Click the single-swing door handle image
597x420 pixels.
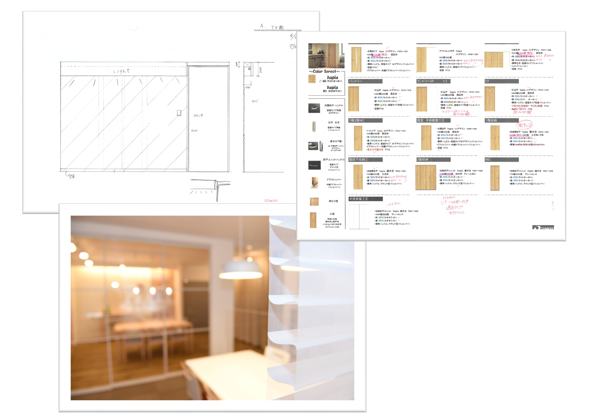(314, 108)
